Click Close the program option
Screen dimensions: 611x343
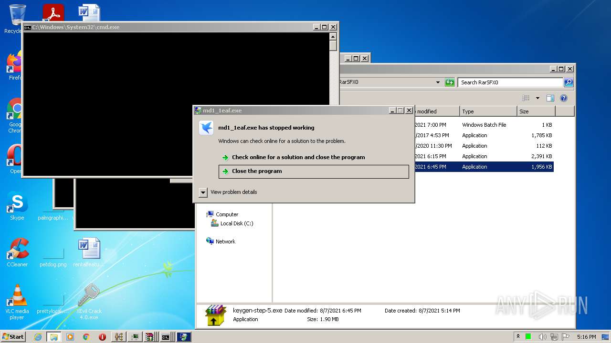[314, 171]
